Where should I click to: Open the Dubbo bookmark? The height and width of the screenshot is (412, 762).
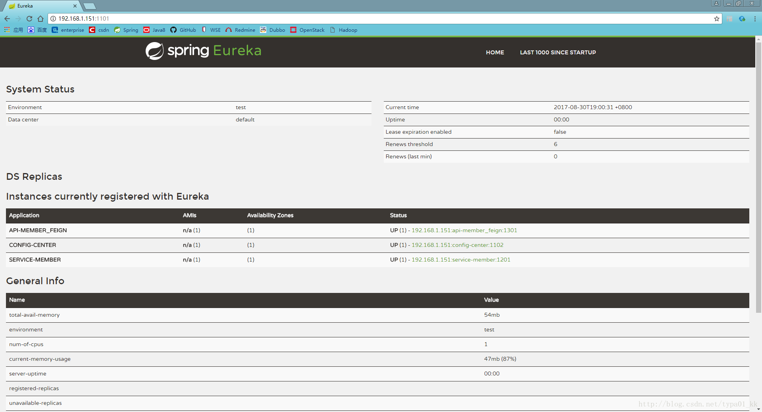click(x=273, y=30)
